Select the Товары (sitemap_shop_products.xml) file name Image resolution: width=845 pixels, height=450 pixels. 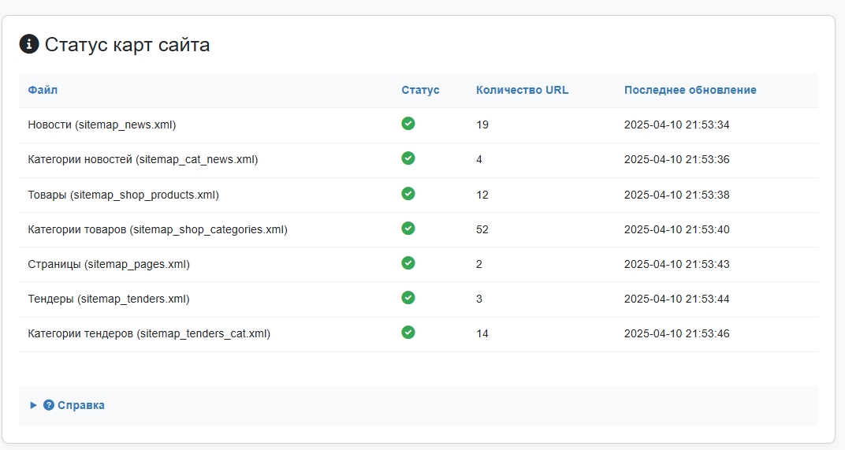click(x=123, y=195)
